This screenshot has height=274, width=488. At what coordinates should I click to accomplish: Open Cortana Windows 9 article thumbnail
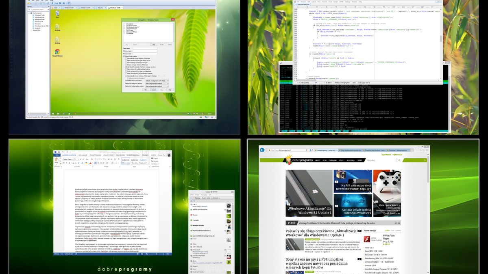pos(353,205)
